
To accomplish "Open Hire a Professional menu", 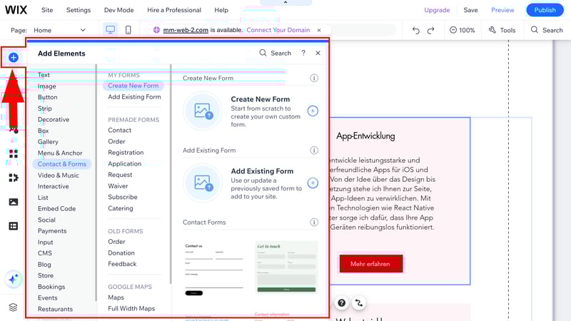I will click(x=174, y=10).
